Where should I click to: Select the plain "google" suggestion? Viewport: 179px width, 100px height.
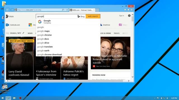[x=68, y=27]
